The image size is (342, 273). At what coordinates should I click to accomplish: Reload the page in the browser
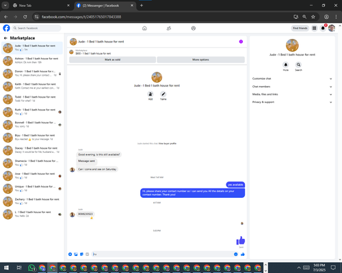coord(25,16)
